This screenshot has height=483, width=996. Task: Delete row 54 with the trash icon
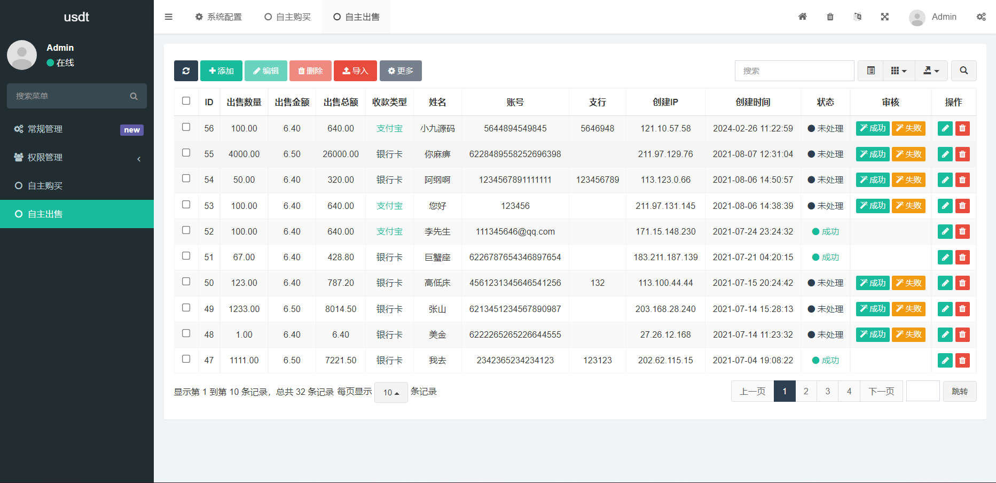click(x=962, y=180)
